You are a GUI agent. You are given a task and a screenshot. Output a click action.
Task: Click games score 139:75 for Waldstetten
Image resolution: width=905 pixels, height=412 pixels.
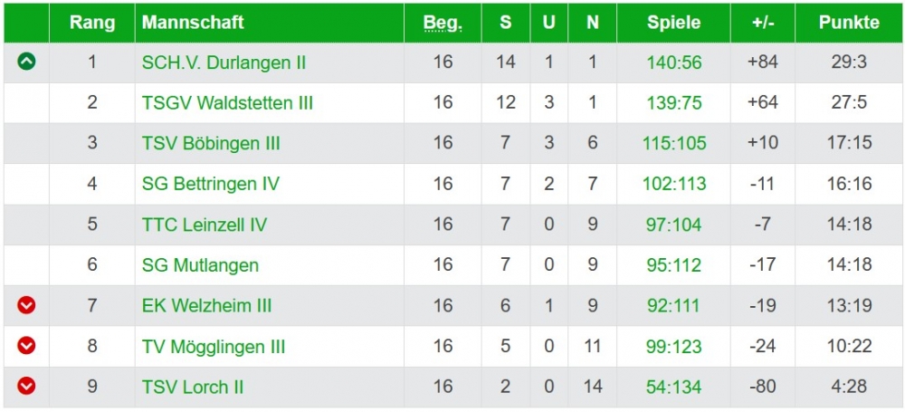coord(673,102)
